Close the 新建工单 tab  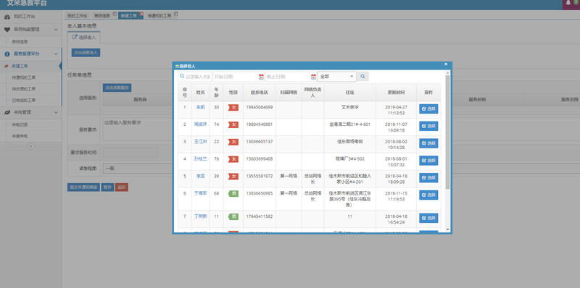click(x=141, y=14)
